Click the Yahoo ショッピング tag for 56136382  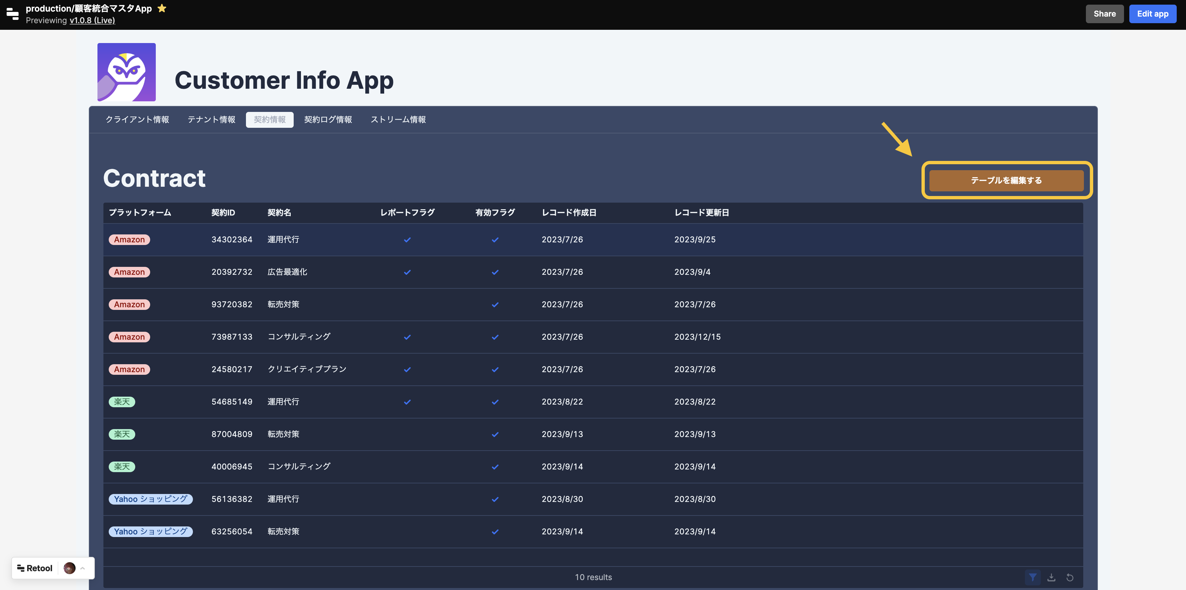tap(150, 499)
